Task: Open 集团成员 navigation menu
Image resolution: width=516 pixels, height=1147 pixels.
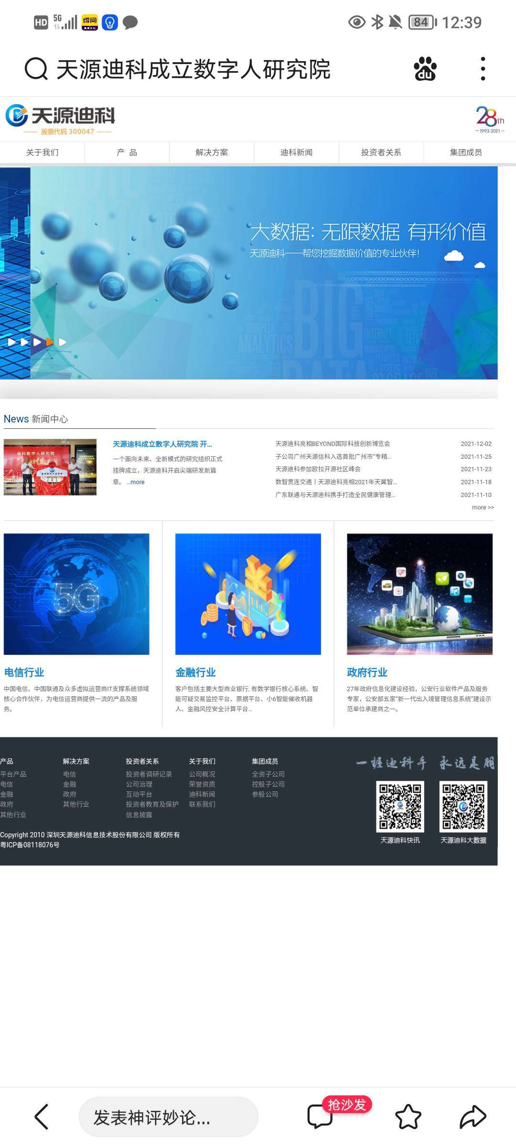Action: click(x=466, y=152)
